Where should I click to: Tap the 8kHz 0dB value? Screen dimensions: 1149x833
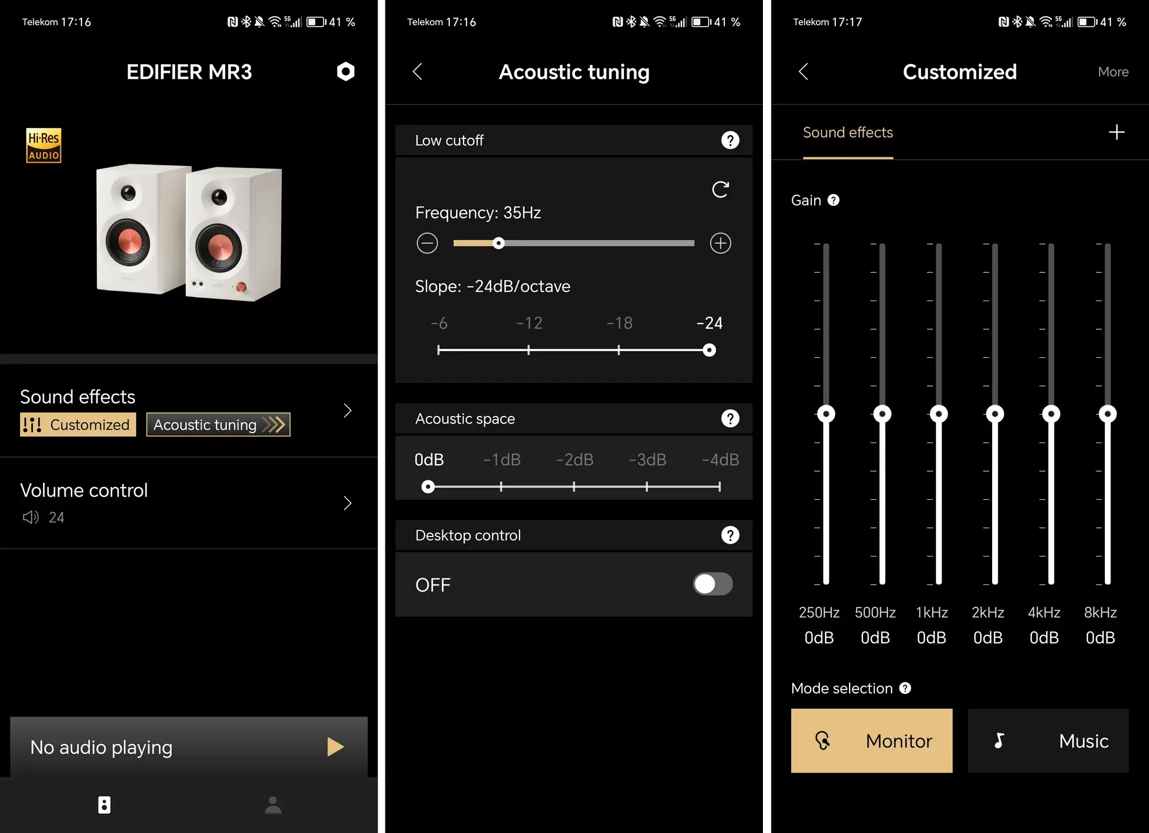1100,638
